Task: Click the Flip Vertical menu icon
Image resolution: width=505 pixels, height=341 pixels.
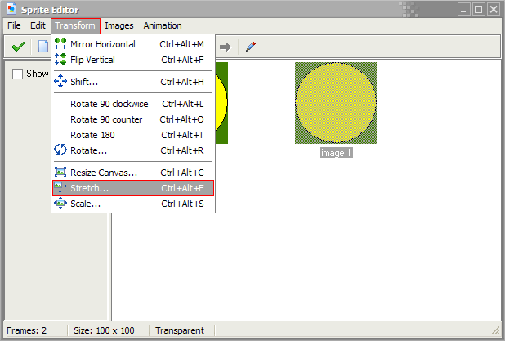Action: 60,60
